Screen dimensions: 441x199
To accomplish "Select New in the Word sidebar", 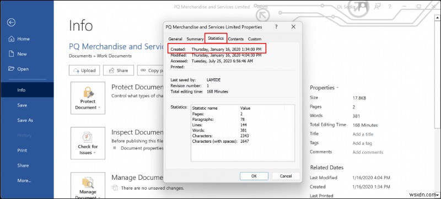I will click(22, 54).
